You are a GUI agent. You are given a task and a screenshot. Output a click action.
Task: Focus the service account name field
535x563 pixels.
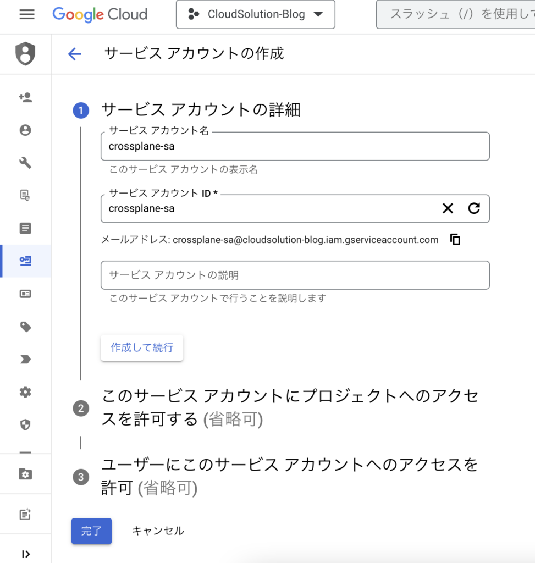(295, 146)
